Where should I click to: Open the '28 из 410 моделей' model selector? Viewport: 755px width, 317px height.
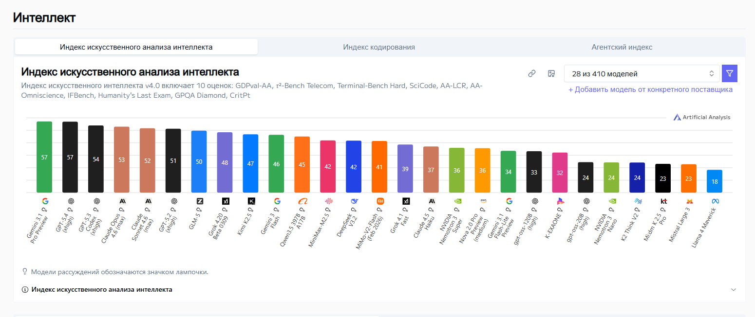click(x=642, y=73)
